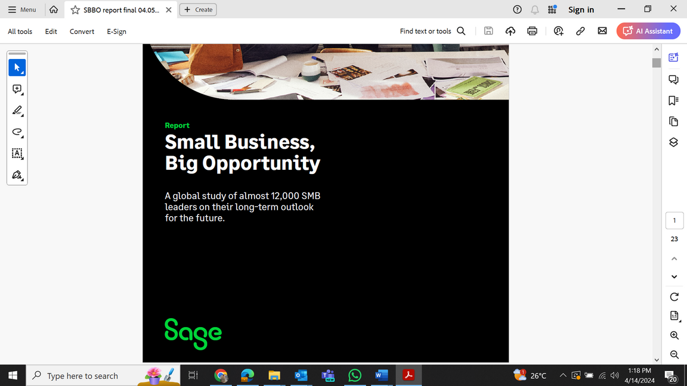Save the file with the disk icon
The width and height of the screenshot is (687, 386).
pos(488,31)
